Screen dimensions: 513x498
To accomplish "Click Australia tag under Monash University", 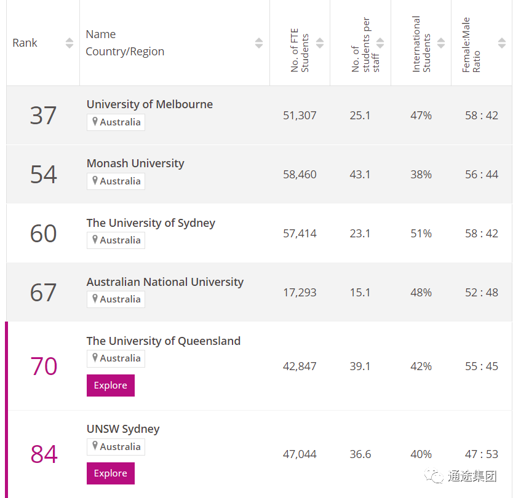I will click(116, 181).
